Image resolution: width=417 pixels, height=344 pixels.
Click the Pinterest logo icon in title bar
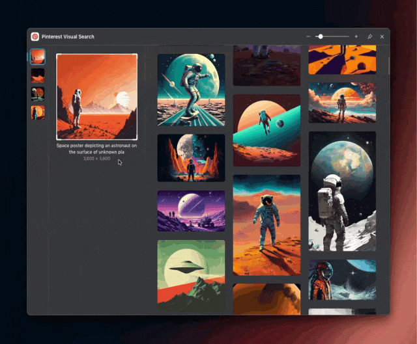[35, 36]
